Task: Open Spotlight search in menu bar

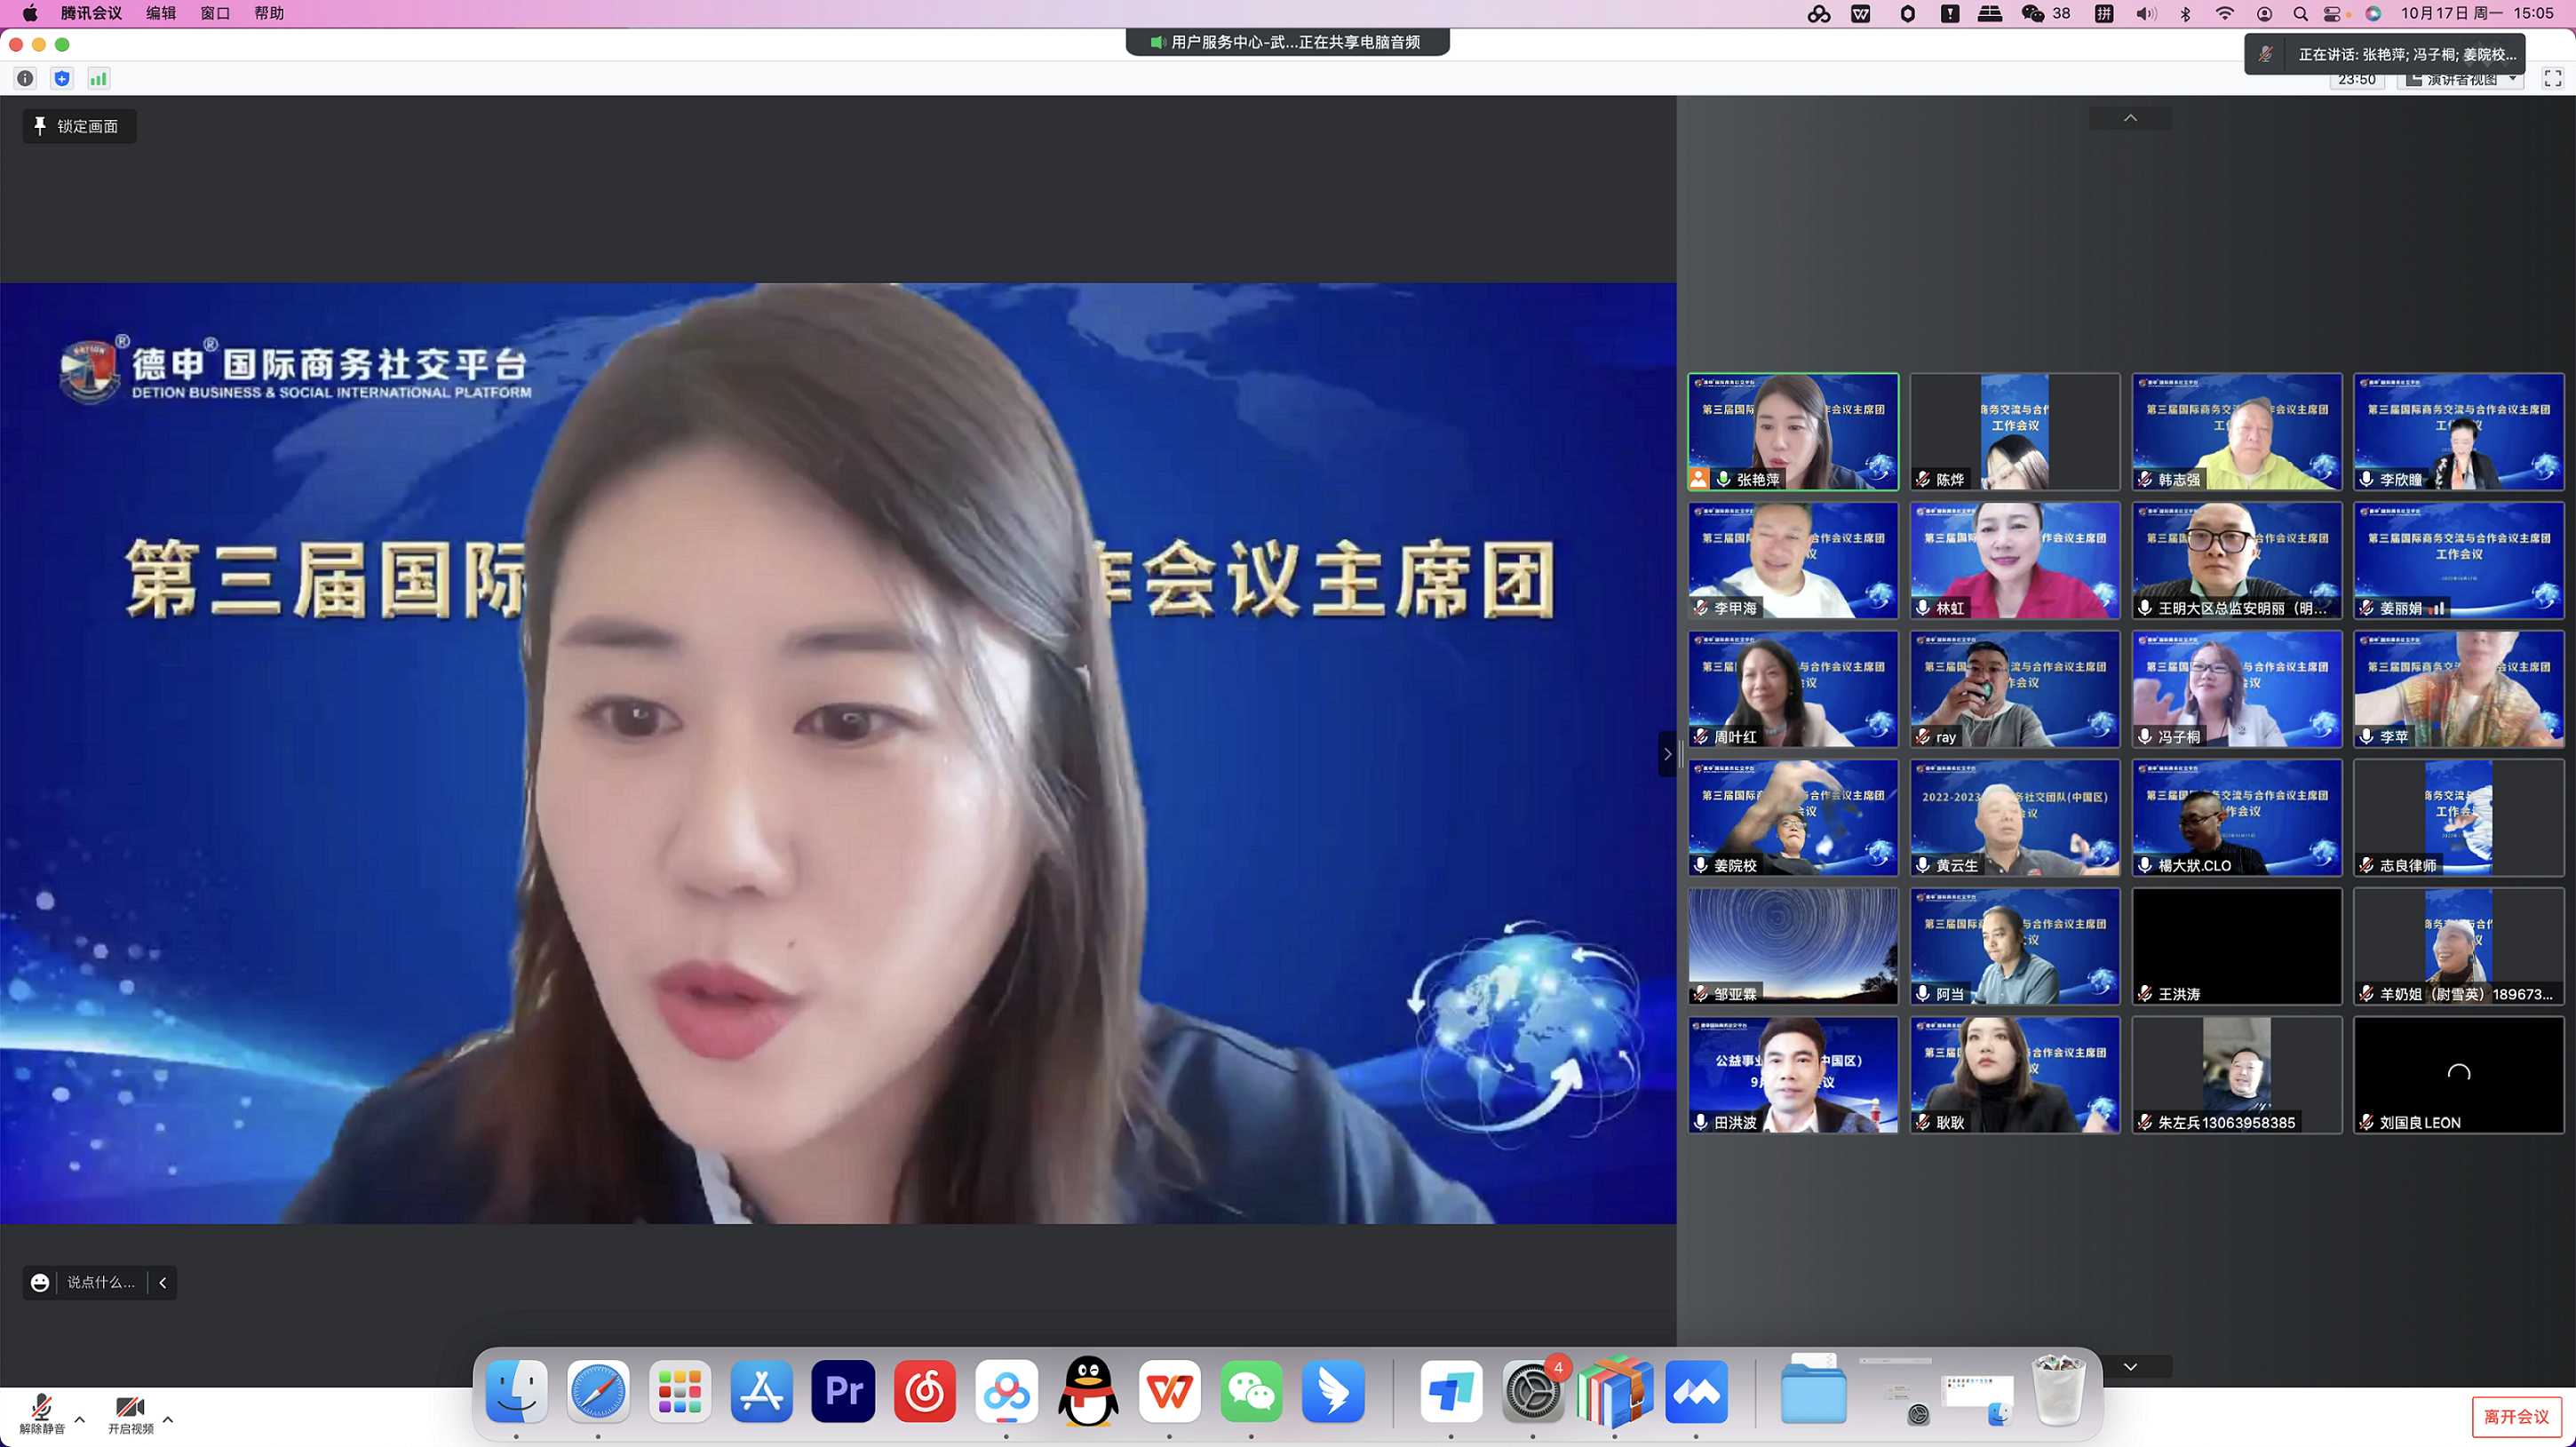Action: [2300, 13]
